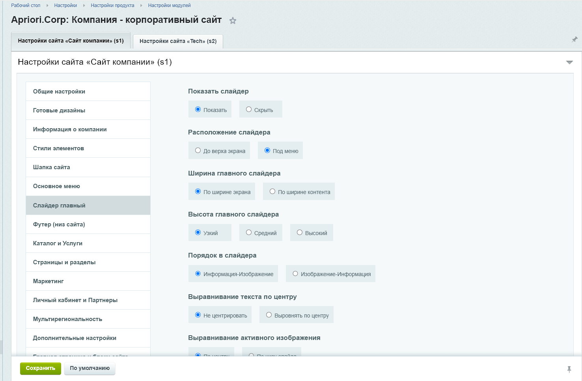Select the «Скрыть» slider radio option
The height and width of the screenshot is (381, 582).
[x=249, y=110]
